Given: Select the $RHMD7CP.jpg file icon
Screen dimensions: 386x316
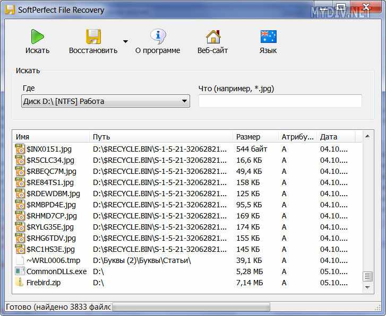Looking at the screenshot, I should coord(20,216).
